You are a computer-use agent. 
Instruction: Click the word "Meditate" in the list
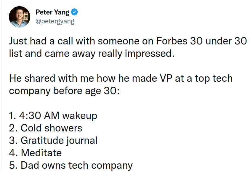click(41, 153)
